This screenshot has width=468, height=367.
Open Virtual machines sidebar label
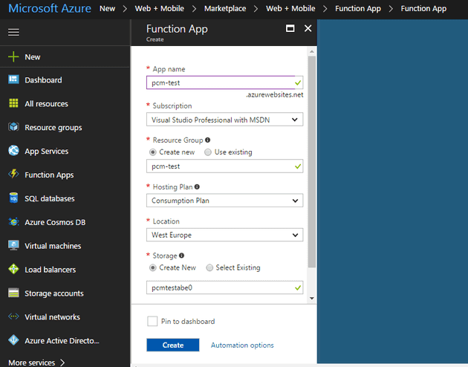coord(53,246)
